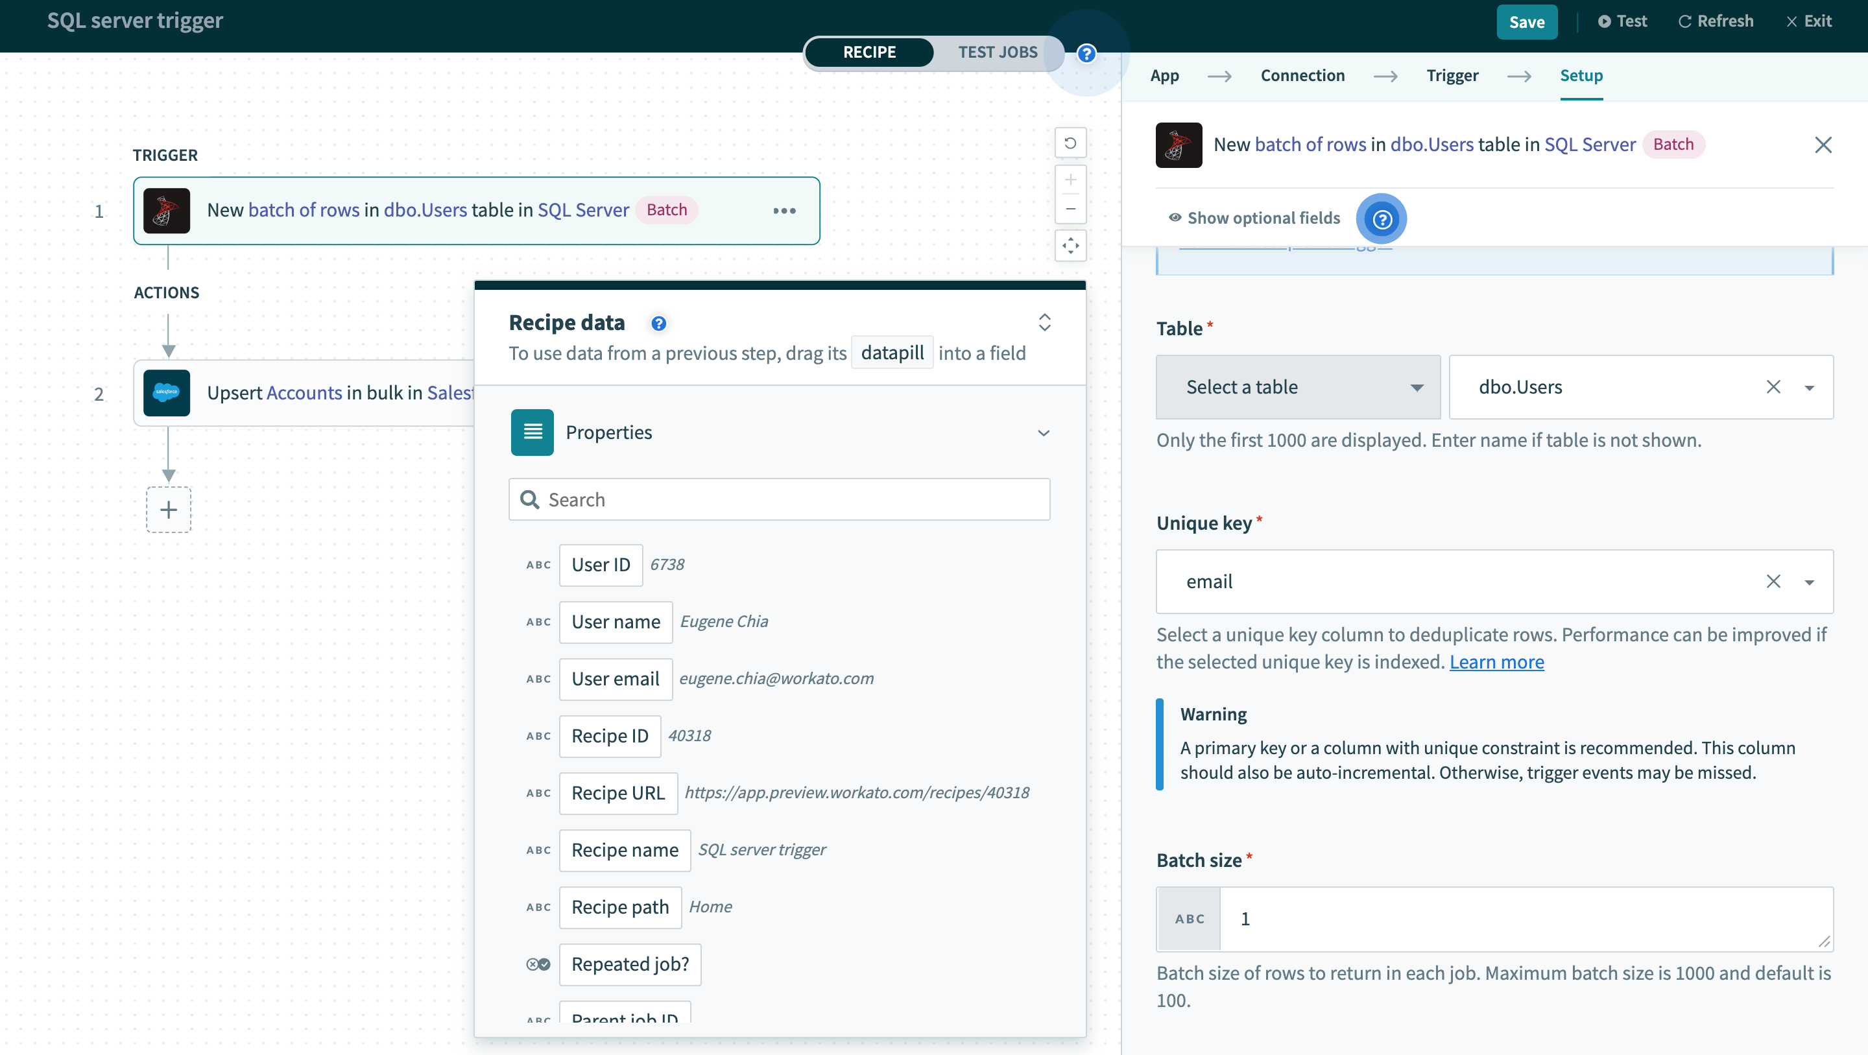The width and height of the screenshot is (1868, 1055).
Task: Open the three-dot menu on trigger step
Action: tap(784, 211)
